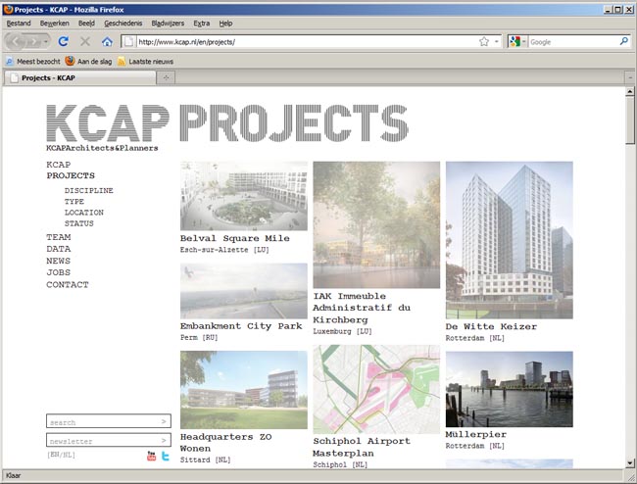
Task: Go to the JOBS page
Action: pos(59,272)
